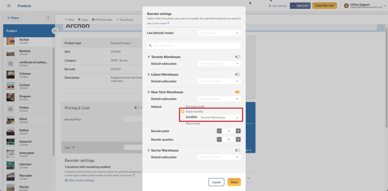Click the Surrey Warehouse location pin icon

point(149,151)
